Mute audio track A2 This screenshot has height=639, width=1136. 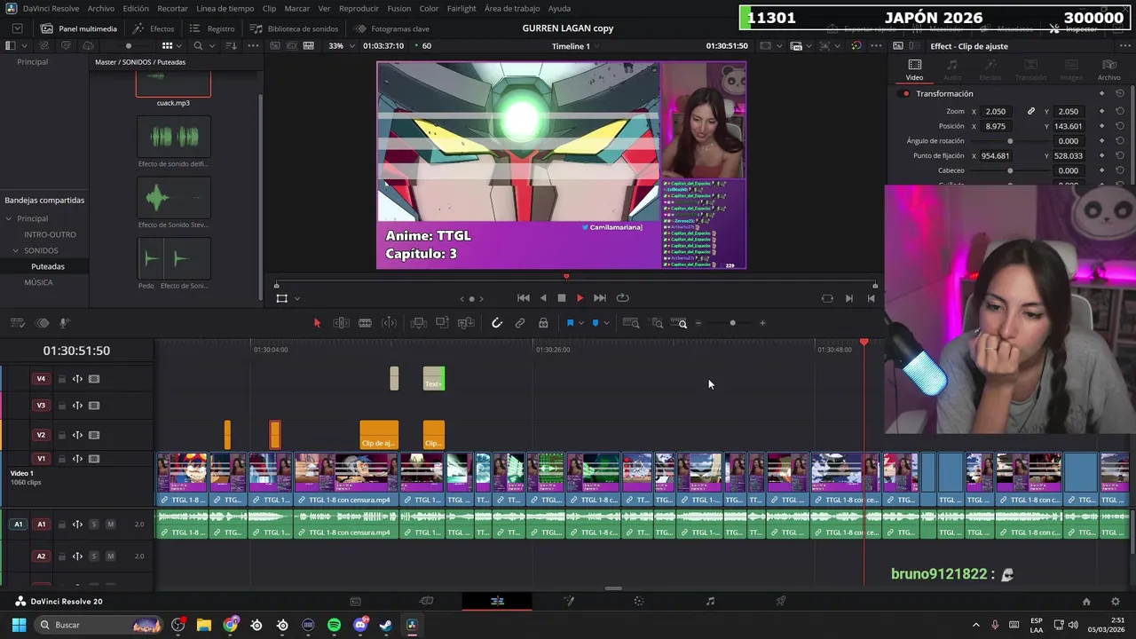(x=110, y=556)
